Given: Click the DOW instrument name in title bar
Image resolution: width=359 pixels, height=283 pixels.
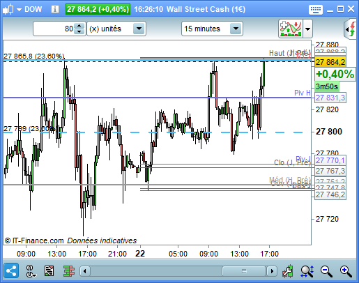Looking at the screenshot, I should pyautogui.click(x=33, y=9).
